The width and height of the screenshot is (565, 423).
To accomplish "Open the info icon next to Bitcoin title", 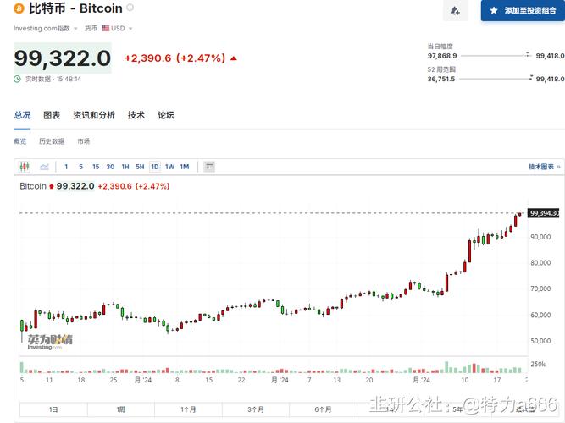I will (x=130, y=8).
